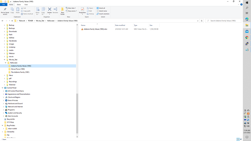Click the Pin to Quick access icon
251x141 pixels.
[x=5, y=10]
